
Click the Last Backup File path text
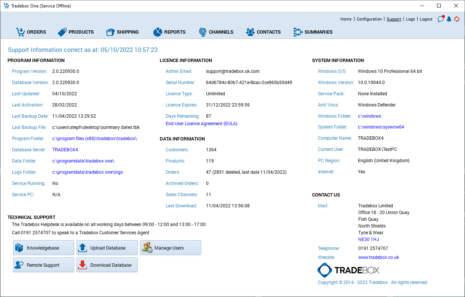tap(96, 127)
